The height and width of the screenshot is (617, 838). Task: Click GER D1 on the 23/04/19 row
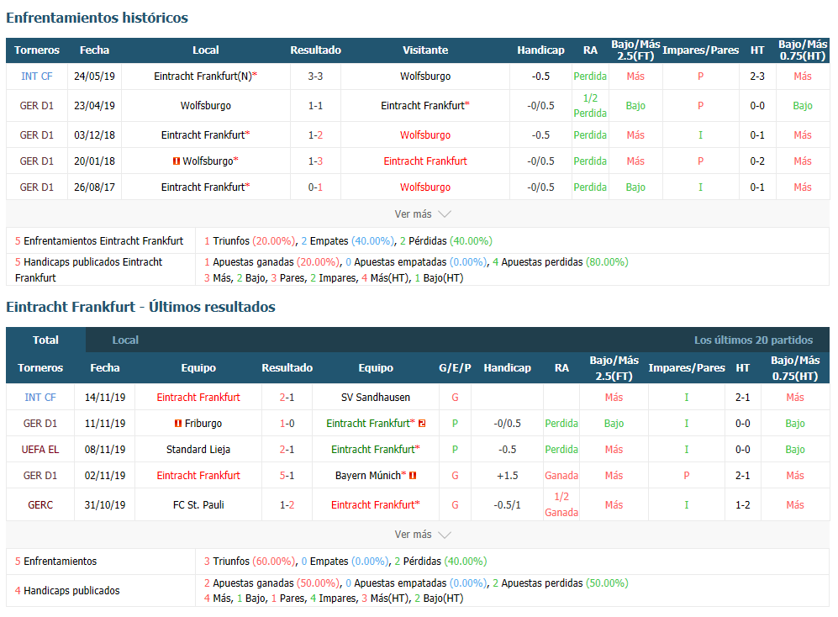pos(36,106)
